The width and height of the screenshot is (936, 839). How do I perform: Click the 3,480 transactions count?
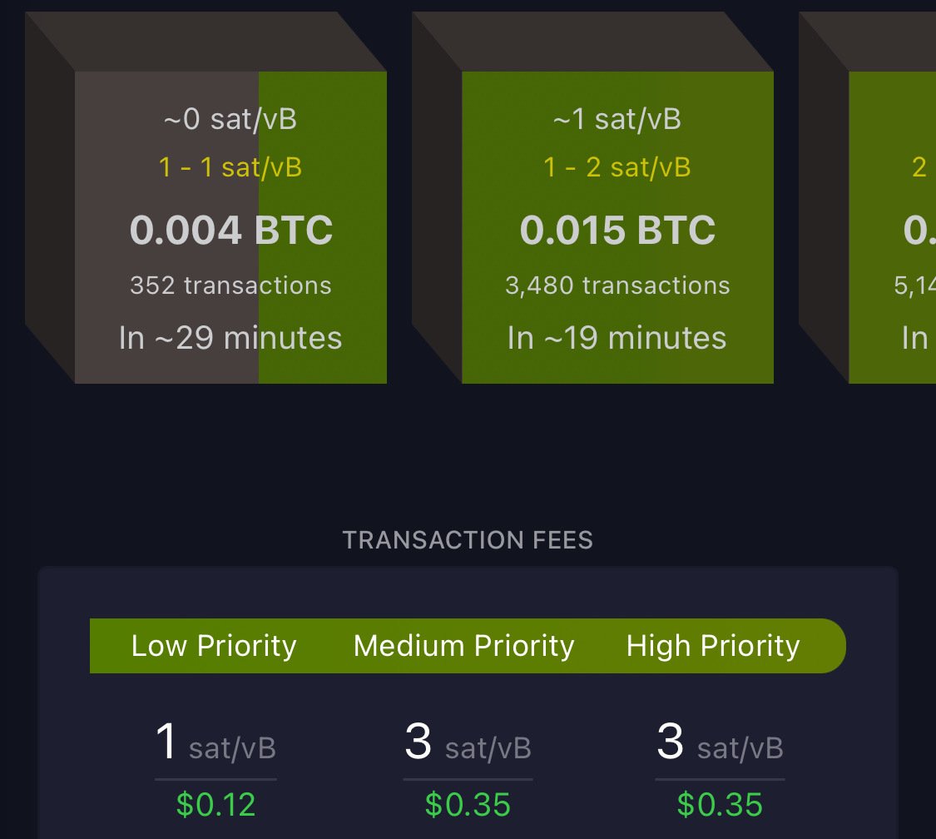pos(618,285)
